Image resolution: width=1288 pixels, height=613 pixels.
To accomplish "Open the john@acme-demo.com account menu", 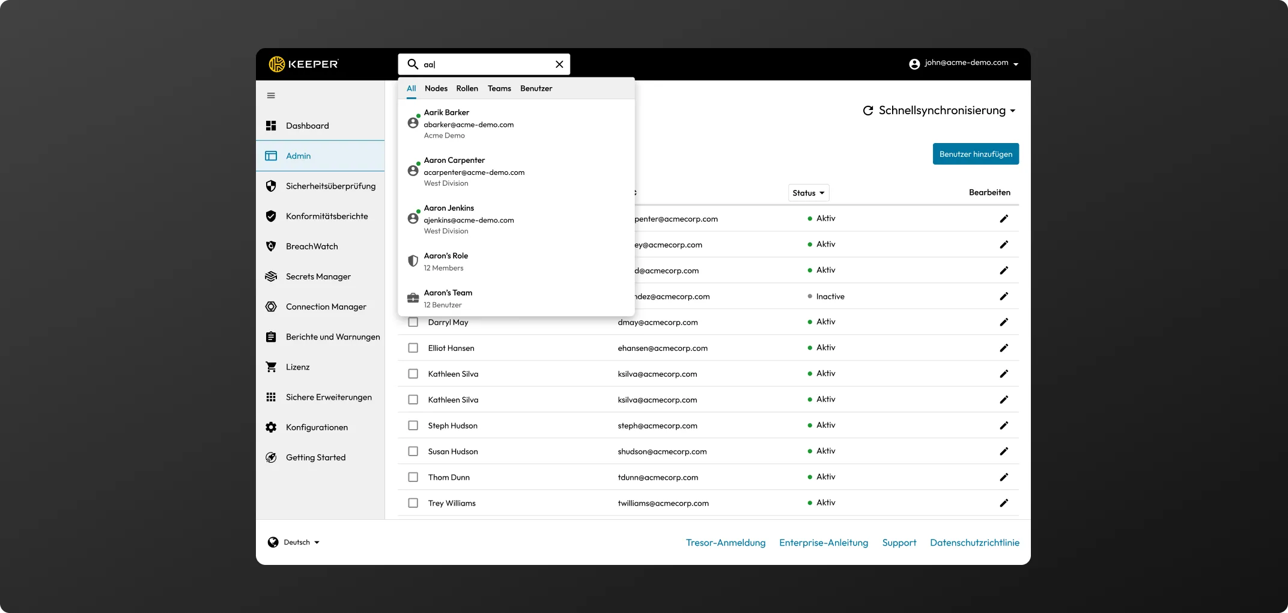I will pos(964,64).
